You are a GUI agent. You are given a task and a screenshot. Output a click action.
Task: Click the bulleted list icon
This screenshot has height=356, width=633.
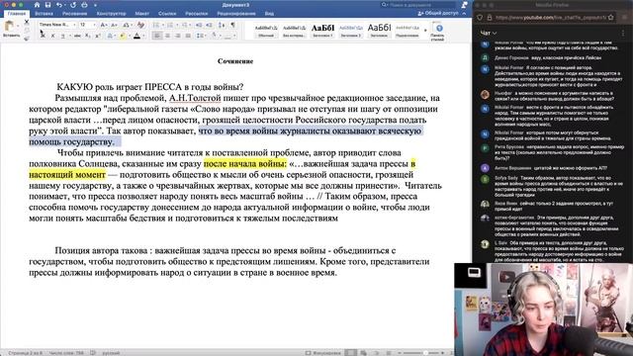[x=156, y=25]
